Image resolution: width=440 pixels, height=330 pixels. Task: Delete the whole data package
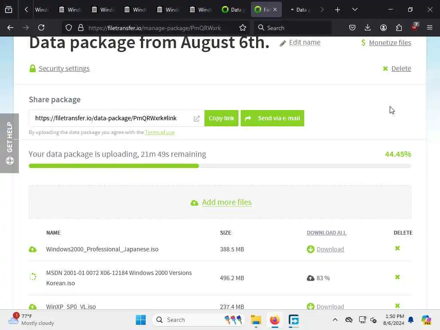click(x=401, y=68)
